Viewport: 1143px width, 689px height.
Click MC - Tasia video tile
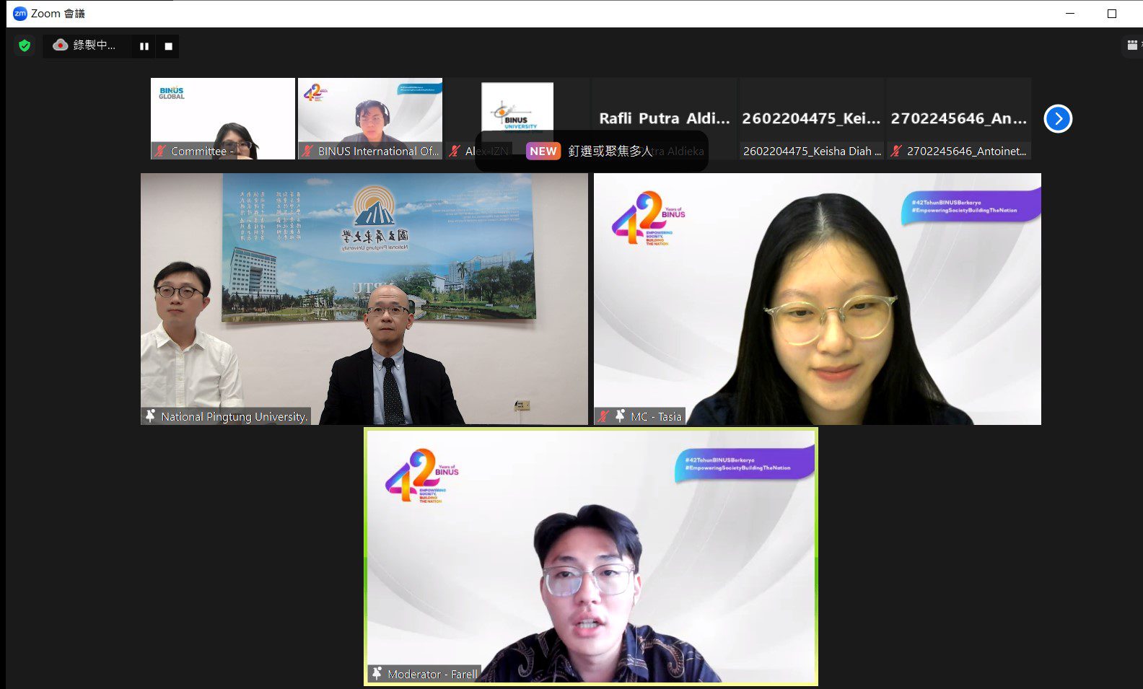(818, 299)
